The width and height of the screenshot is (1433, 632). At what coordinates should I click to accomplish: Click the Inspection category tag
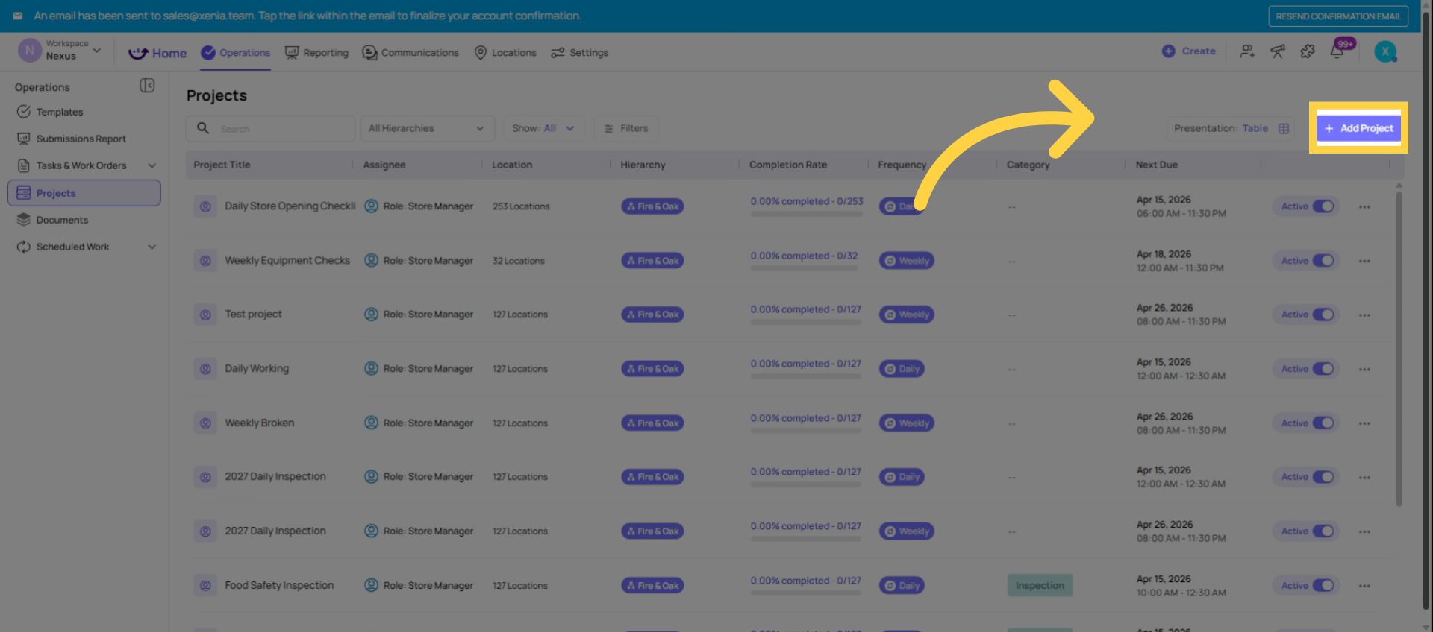tap(1040, 585)
